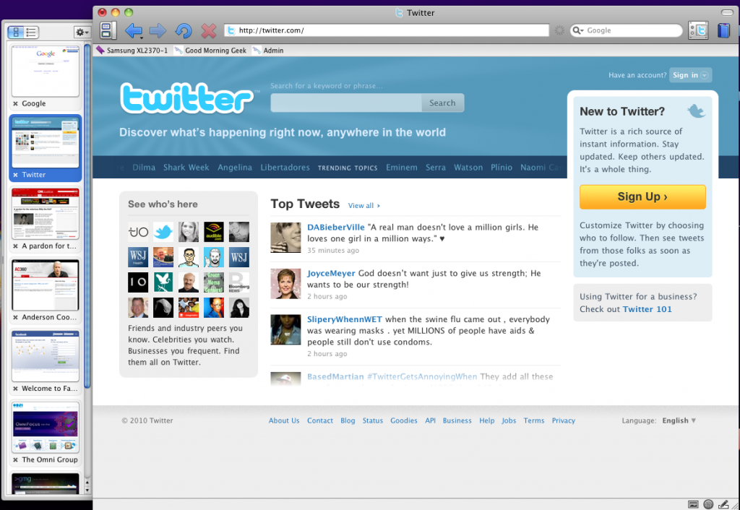
Task: Click the tab drawer vertical scrollbar
Action: [x=87, y=216]
